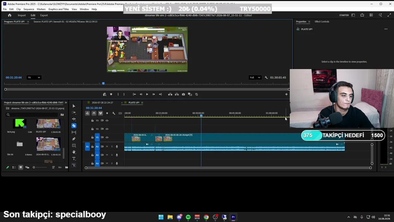Switch to 2026-07-28 22-24-27 sequence tab
This screenshot has height=222, width=394.
103,103
